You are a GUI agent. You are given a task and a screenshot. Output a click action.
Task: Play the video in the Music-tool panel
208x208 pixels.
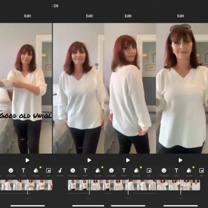click(x=89, y=160)
